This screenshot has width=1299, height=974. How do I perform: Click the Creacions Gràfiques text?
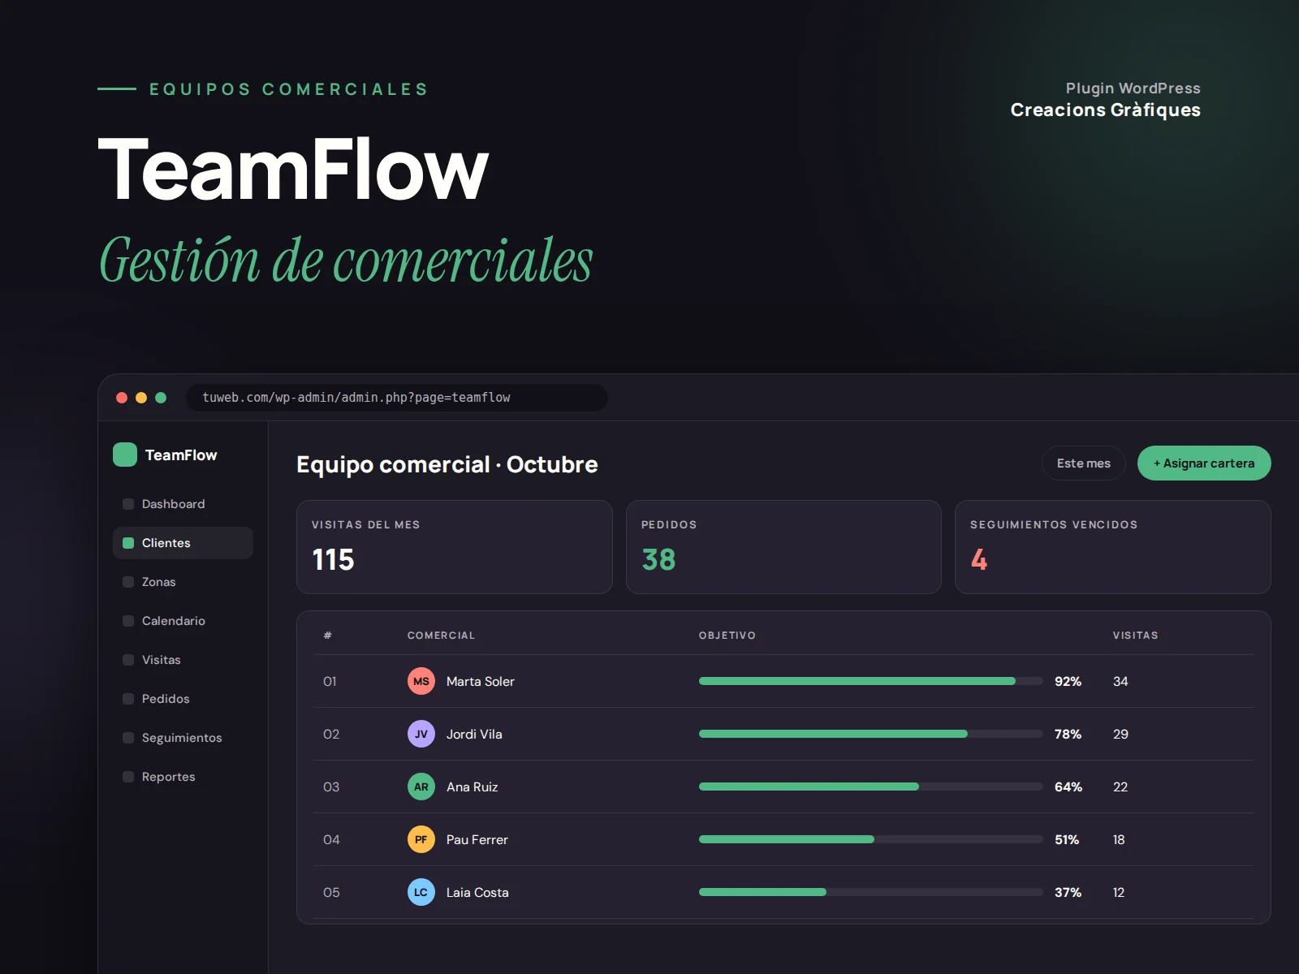pos(1105,110)
